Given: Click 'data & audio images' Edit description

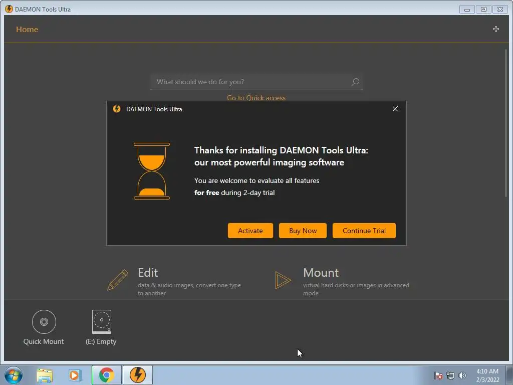Looking at the screenshot, I should (x=189, y=289).
